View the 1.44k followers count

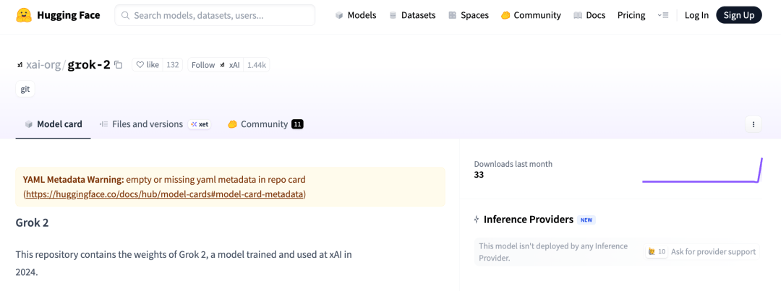click(257, 65)
